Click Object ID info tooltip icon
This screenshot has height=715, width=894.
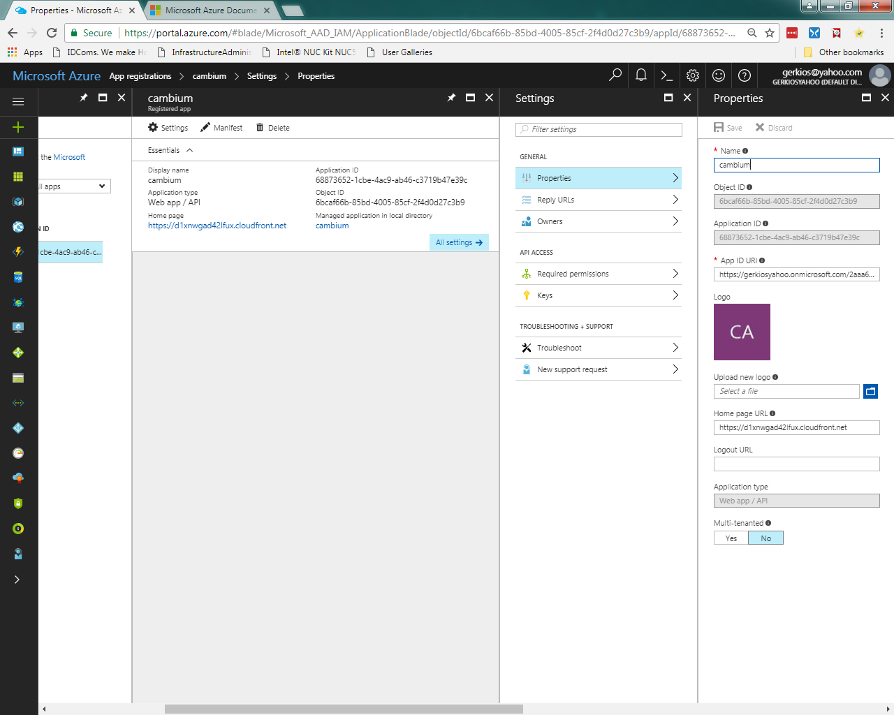(x=749, y=187)
